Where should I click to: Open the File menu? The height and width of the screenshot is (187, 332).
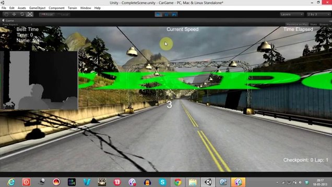[x=4, y=8]
